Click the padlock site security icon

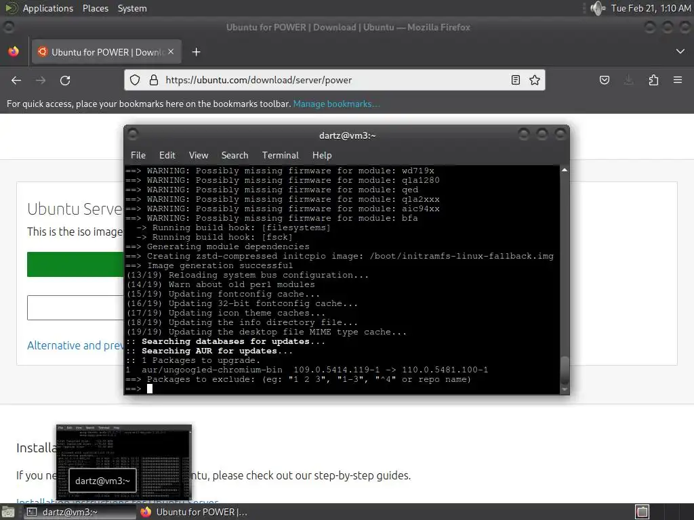pos(154,80)
